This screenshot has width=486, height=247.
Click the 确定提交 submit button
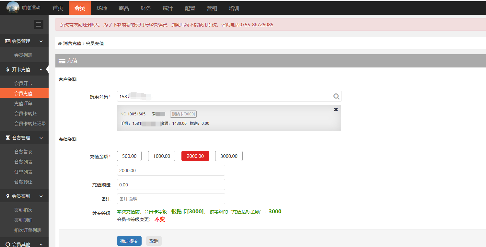129,241
